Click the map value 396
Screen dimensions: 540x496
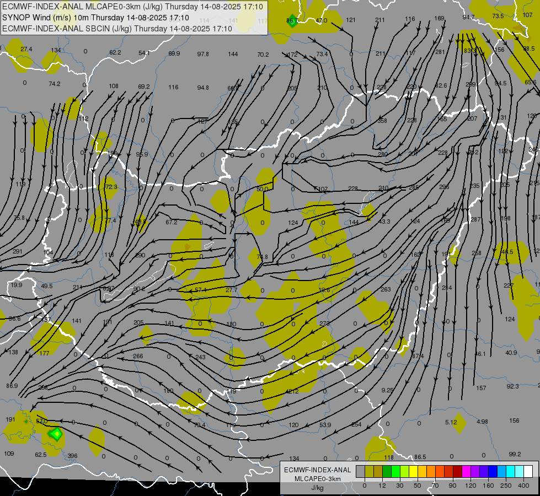(x=72, y=456)
